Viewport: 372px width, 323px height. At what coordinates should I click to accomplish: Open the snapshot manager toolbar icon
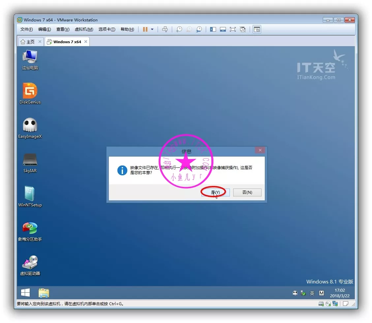pyautogui.click(x=199, y=29)
